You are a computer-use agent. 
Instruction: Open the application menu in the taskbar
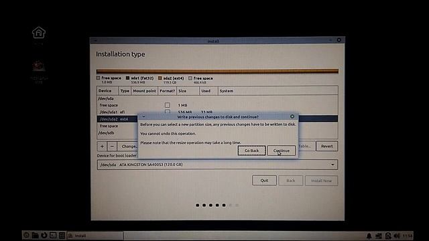coord(26,235)
